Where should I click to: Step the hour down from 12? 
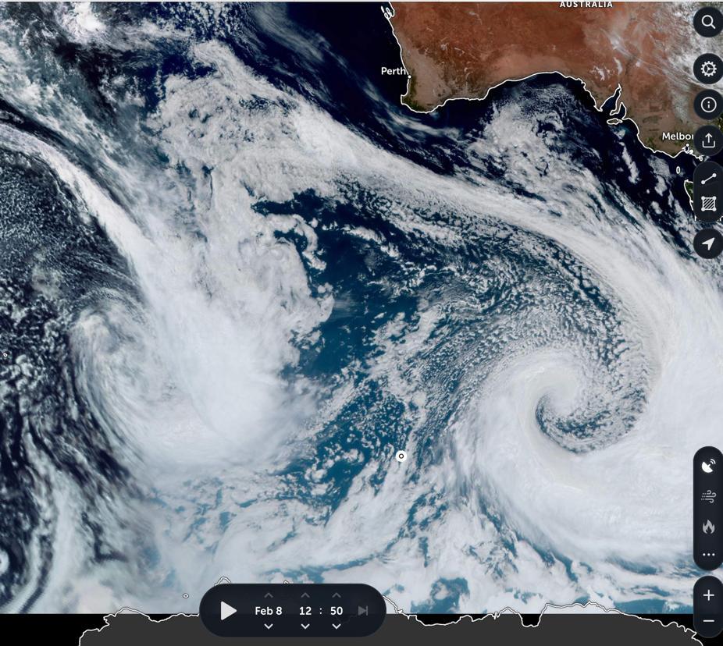305,626
